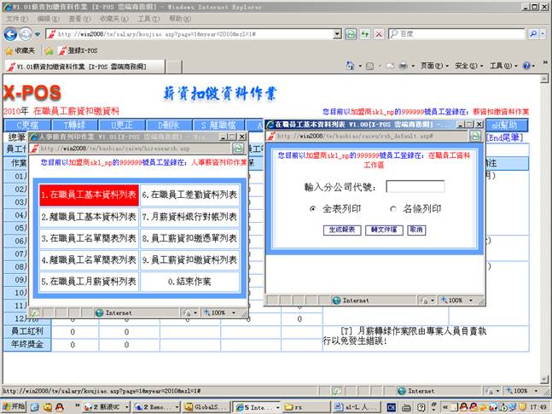Select the 名條列印 radio option

(x=393, y=209)
